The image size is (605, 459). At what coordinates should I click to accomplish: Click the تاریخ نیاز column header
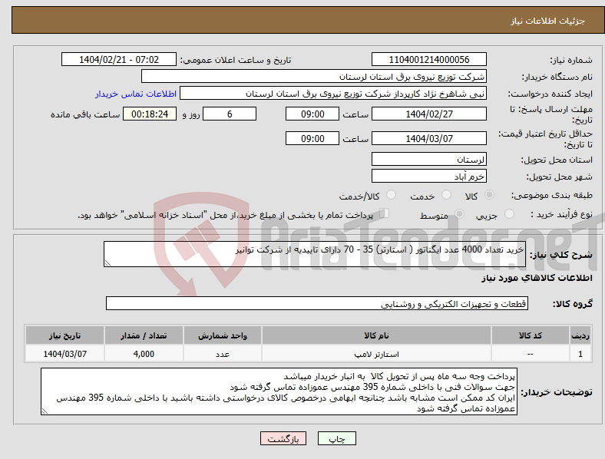tap(64, 335)
